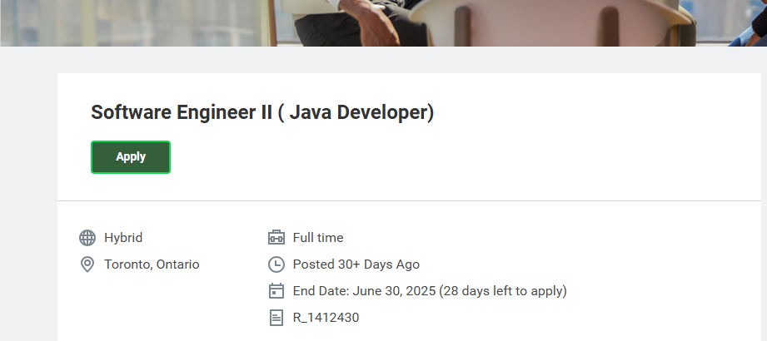Click the Software Engineer II heading words
767x341 pixels.
click(182, 112)
